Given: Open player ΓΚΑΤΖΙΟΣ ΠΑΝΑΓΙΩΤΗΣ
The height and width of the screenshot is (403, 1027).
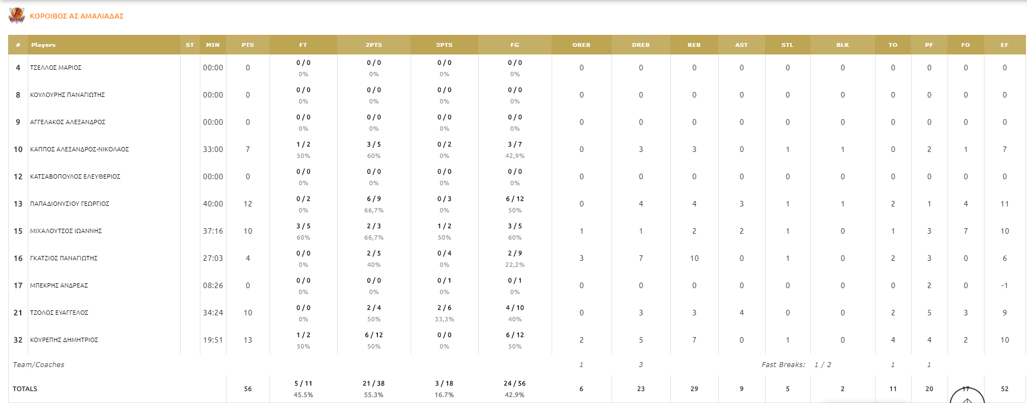Looking at the screenshot, I should (64, 258).
